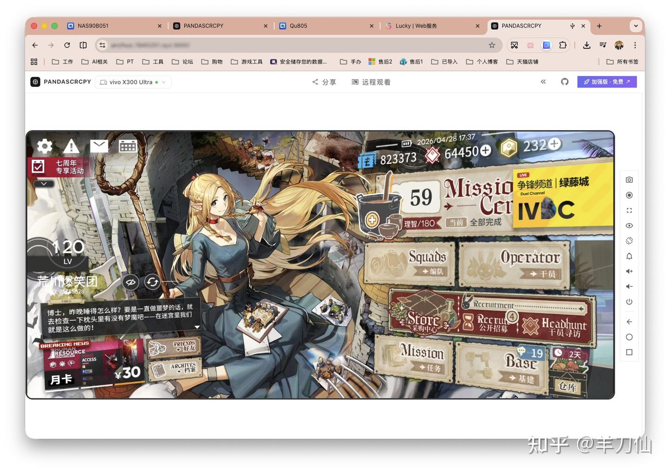Image resolution: width=670 pixels, height=472 pixels.
Task: Increase device volume
Action: (x=629, y=271)
